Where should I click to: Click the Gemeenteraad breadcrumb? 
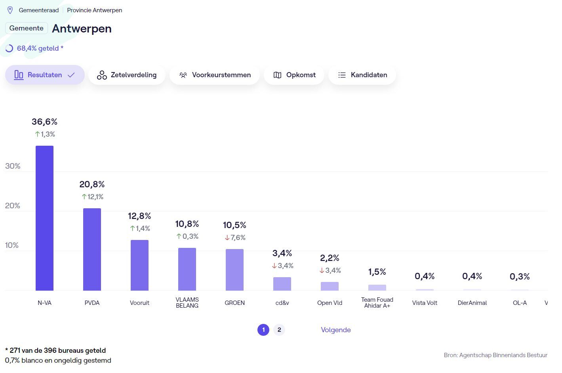click(x=38, y=10)
